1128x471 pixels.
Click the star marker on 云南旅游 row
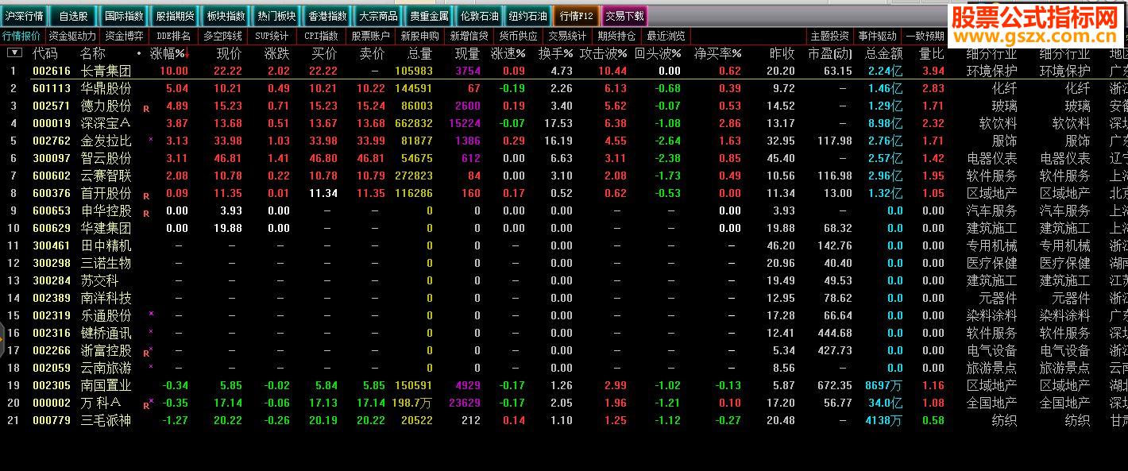tap(151, 366)
